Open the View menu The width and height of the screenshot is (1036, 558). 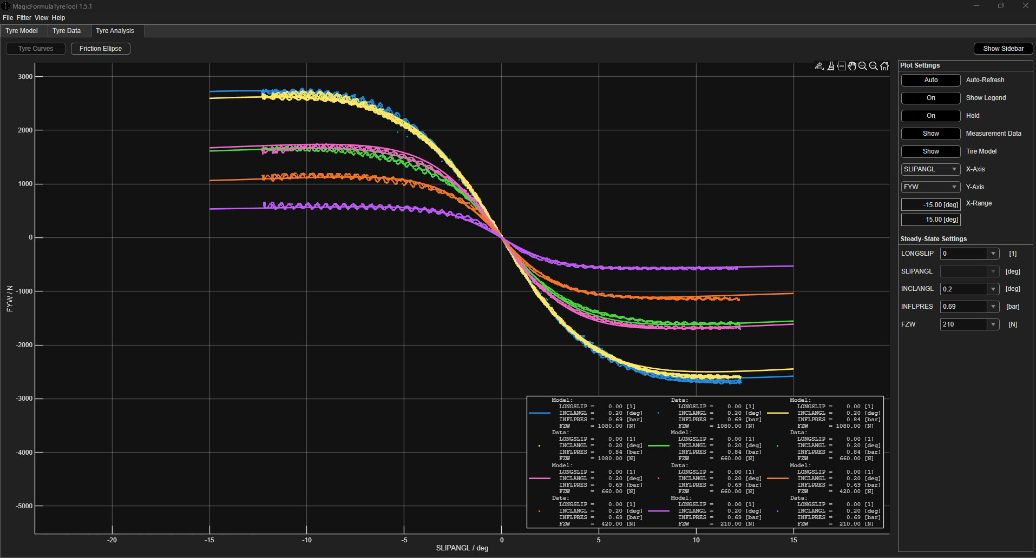42,18
